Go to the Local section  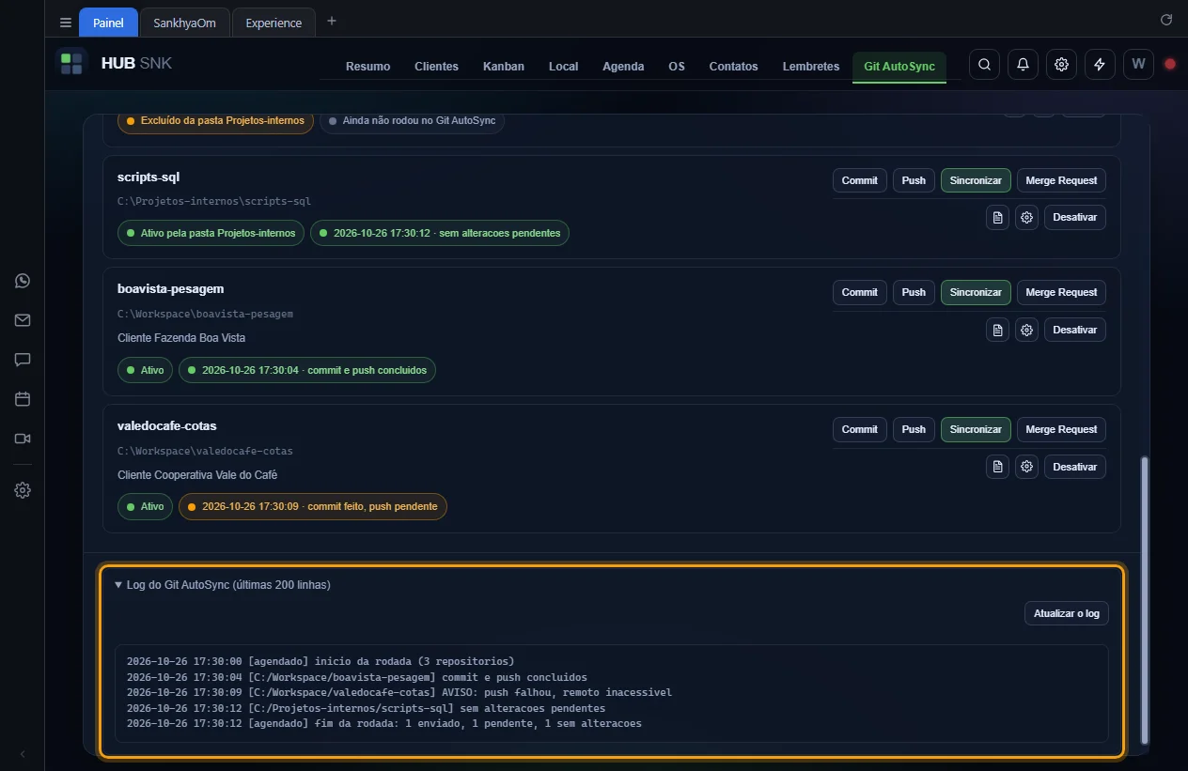[563, 67]
